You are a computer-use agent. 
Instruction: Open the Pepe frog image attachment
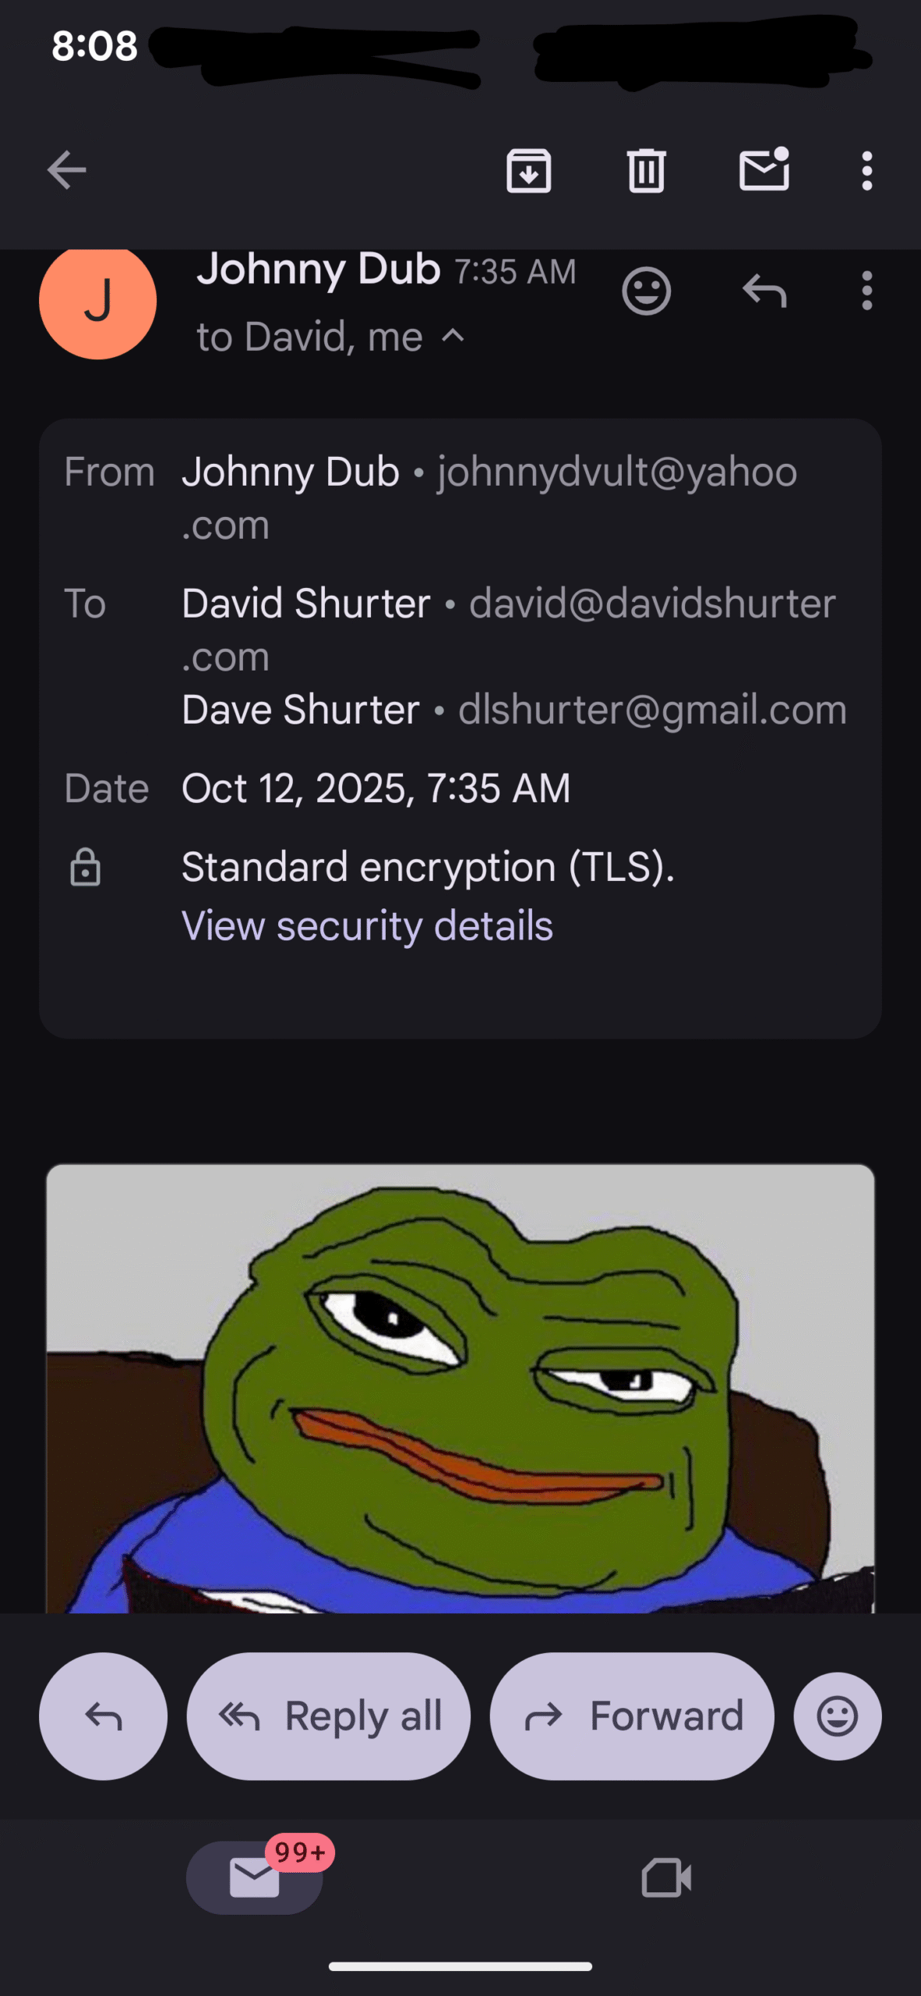[x=460, y=1388]
